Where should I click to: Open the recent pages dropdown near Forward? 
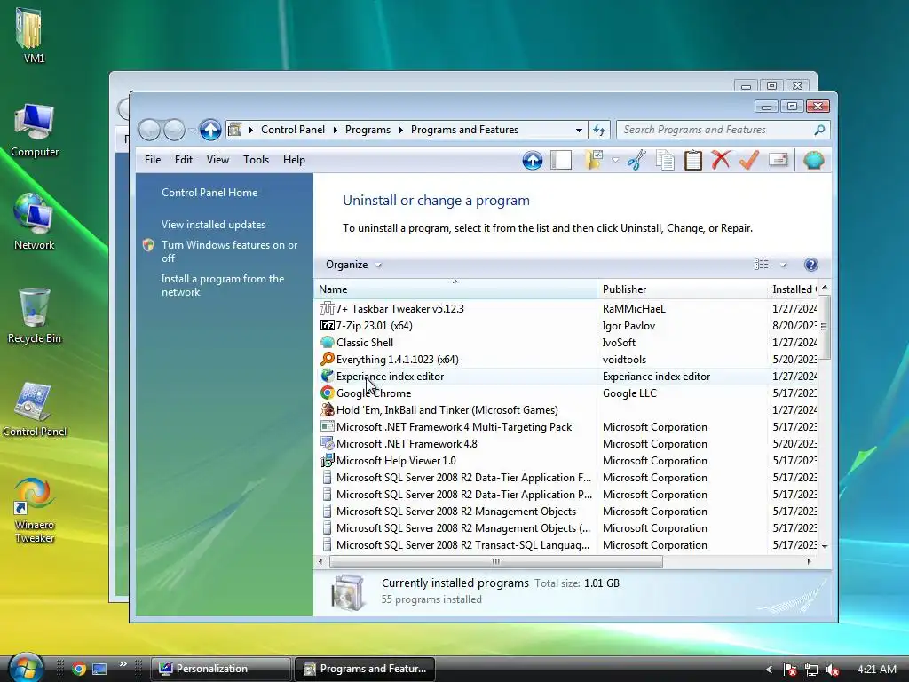(192, 130)
